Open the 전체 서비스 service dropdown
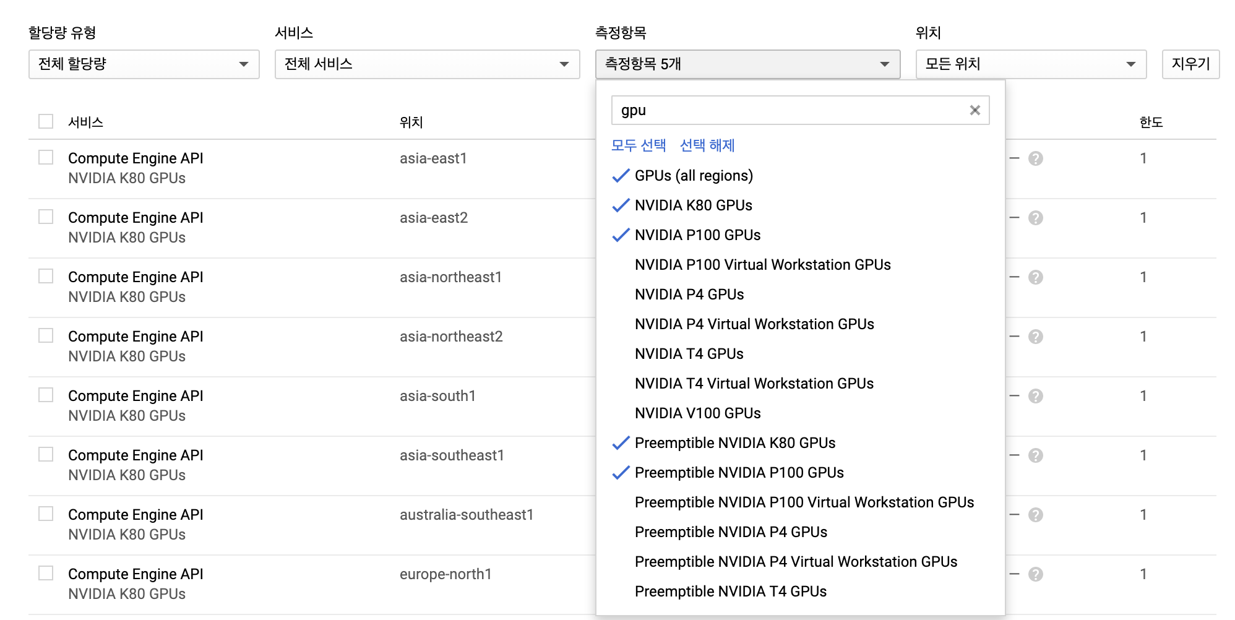The width and height of the screenshot is (1235, 620). tap(427, 64)
